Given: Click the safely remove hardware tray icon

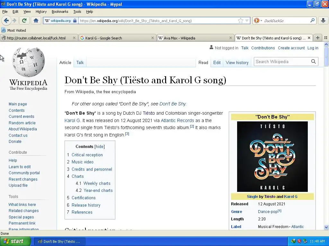Looking at the screenshot, I should click(x=305, y=241).
